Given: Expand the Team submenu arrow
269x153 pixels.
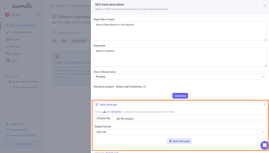Looking at the screenshot, I should click(x=40, y=61).
